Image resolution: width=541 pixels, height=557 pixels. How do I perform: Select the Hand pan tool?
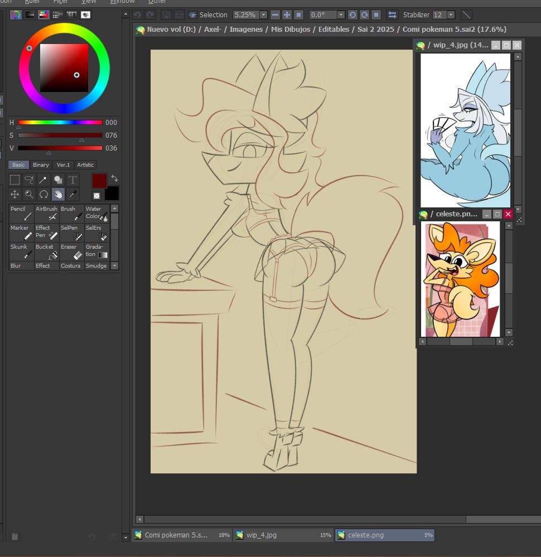pos(58,195)
